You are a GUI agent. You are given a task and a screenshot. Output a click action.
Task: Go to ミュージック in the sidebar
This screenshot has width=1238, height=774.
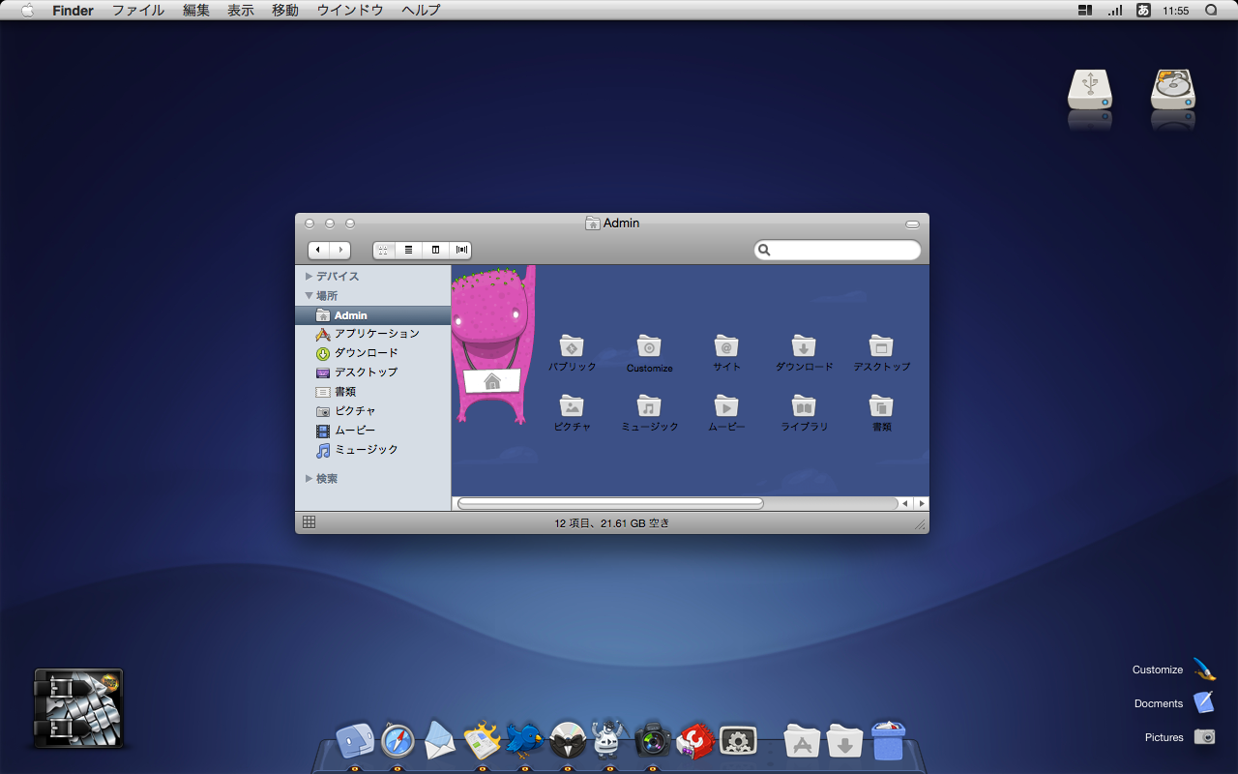coord(373,450)
